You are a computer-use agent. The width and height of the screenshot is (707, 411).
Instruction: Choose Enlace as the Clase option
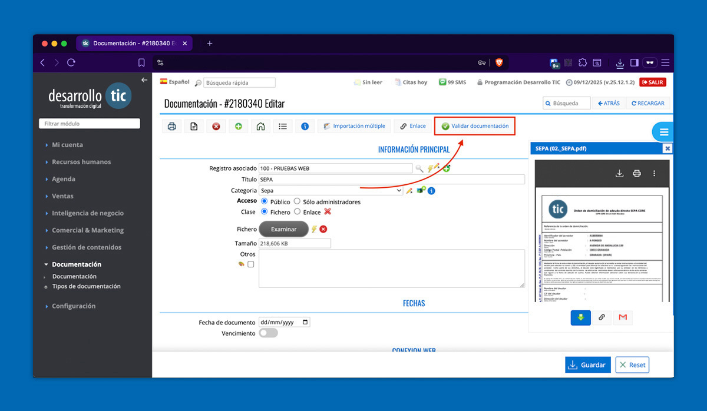[x=298, y=211]
